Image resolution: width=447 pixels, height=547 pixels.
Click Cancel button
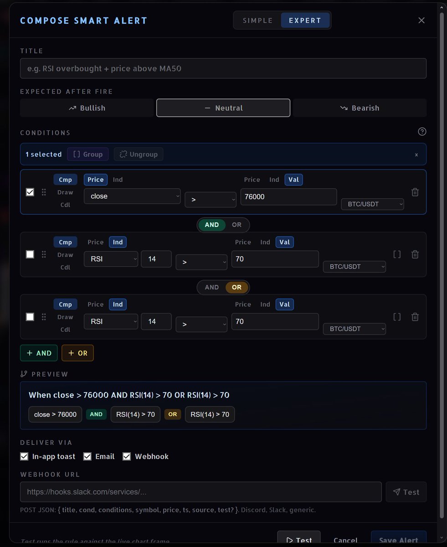[x=345, y=540]
